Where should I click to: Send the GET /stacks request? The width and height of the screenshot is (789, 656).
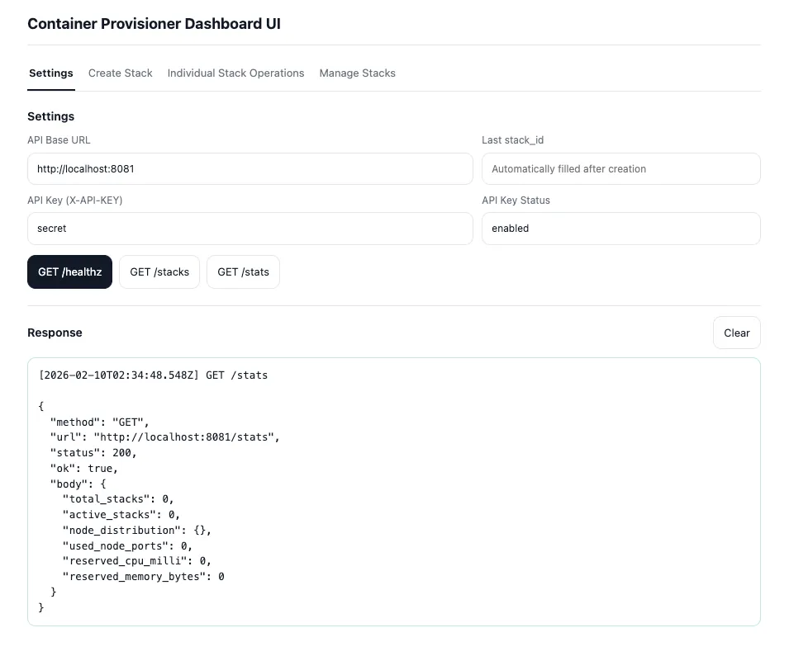coord(159,272)
